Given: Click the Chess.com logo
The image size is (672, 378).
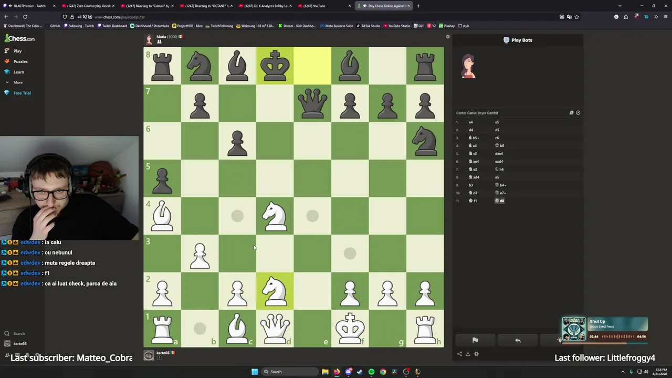Looking at the screenshot, I should coord(20,38).
